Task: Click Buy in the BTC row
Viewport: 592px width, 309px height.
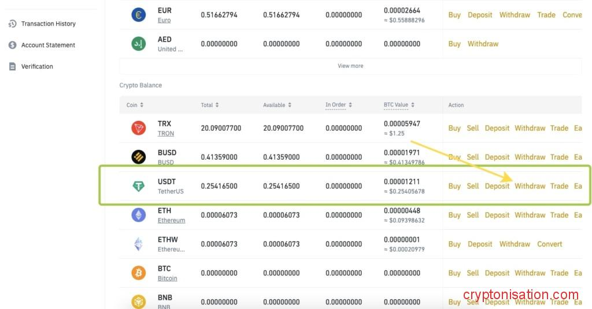Action: [x=454, y=273]
